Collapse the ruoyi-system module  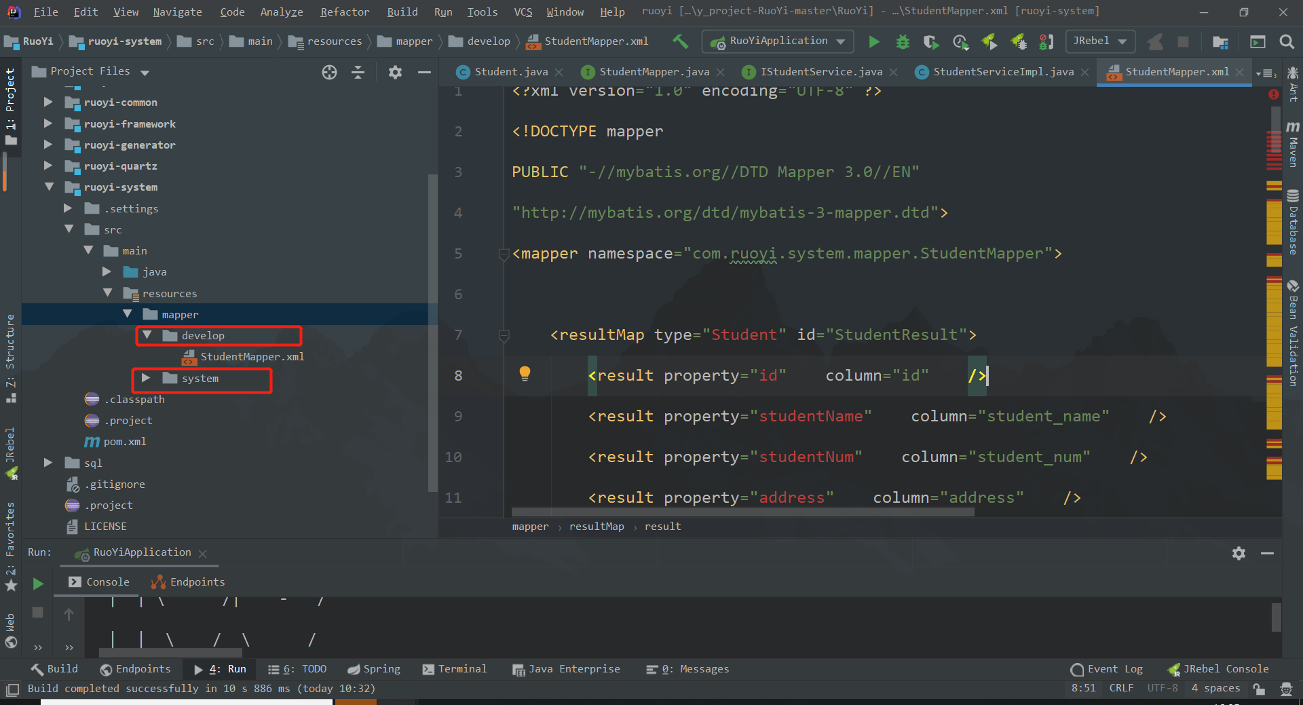[49, 187]
